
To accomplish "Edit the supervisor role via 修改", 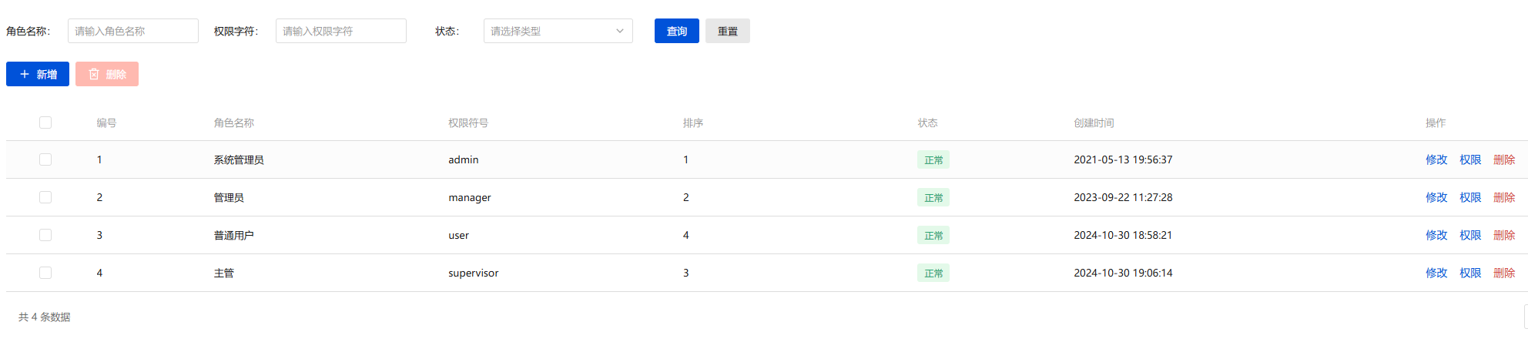I will tap(1436, 273).
